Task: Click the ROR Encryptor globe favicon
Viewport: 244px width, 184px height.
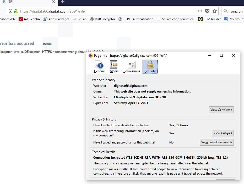Action: [x=92, y=19]
